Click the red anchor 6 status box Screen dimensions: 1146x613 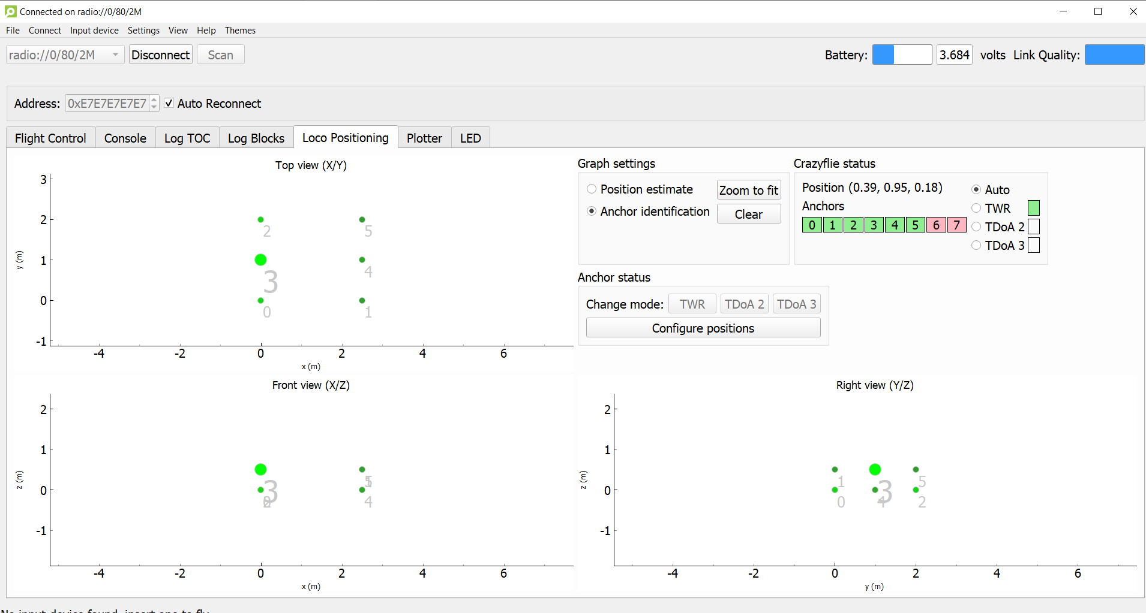(936, 225)
